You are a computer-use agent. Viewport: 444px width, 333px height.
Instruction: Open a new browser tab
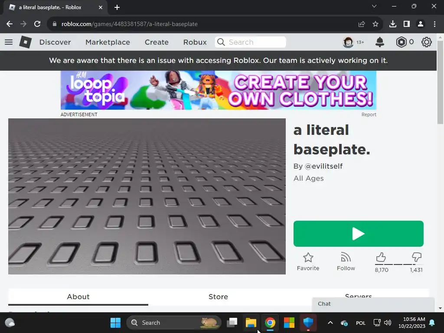(117, 7)
